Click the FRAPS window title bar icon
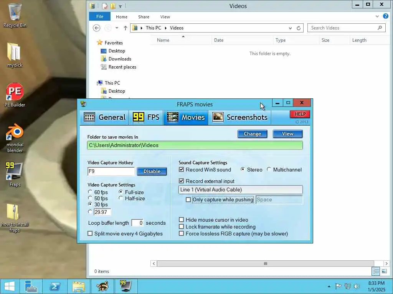 coord(83,104)
